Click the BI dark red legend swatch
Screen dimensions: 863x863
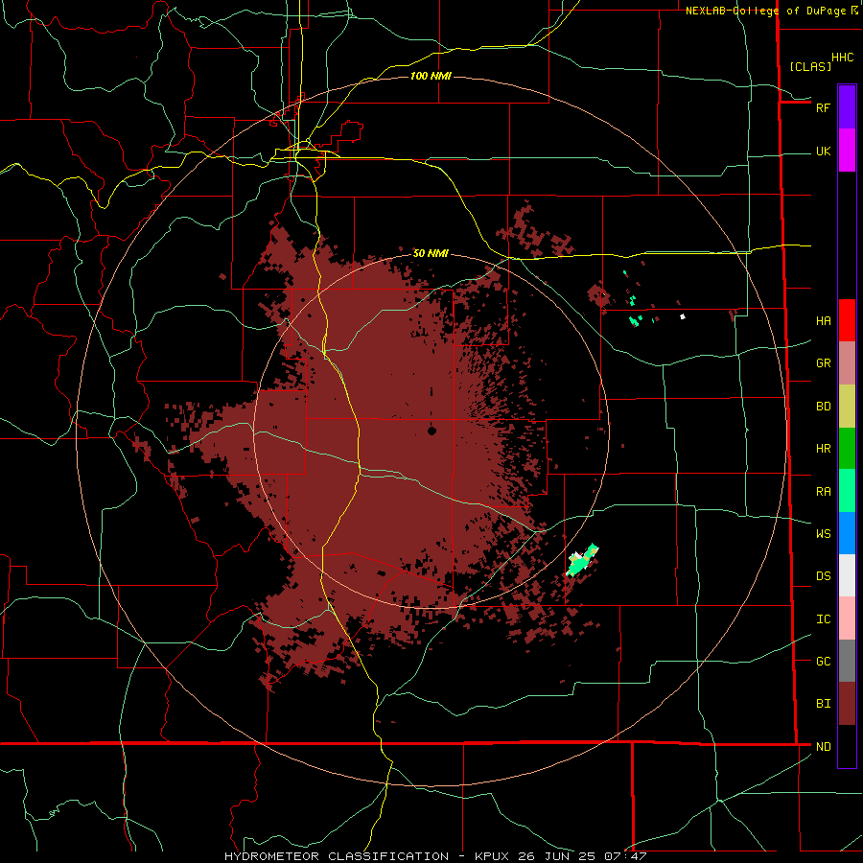pyautogui.click(x=847, y=704)
